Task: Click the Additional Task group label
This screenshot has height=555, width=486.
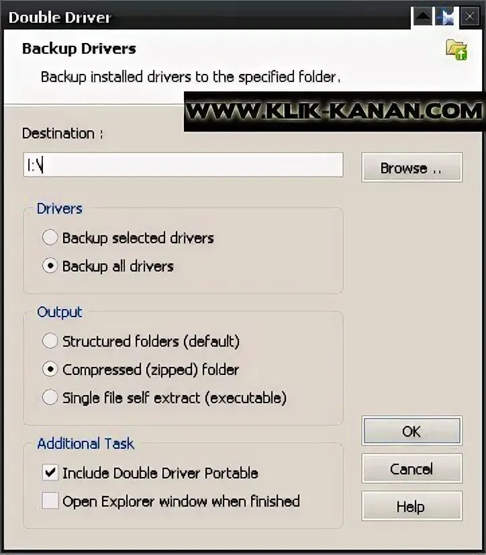Action: point(86,443)
